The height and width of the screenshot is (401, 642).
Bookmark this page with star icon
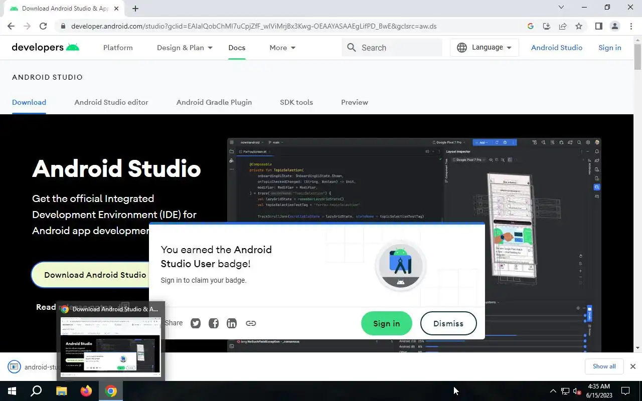(579, 26)
